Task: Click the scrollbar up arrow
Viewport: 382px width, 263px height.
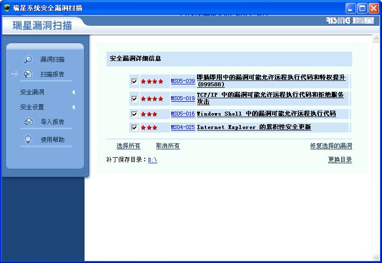Action: pos(376,38)
